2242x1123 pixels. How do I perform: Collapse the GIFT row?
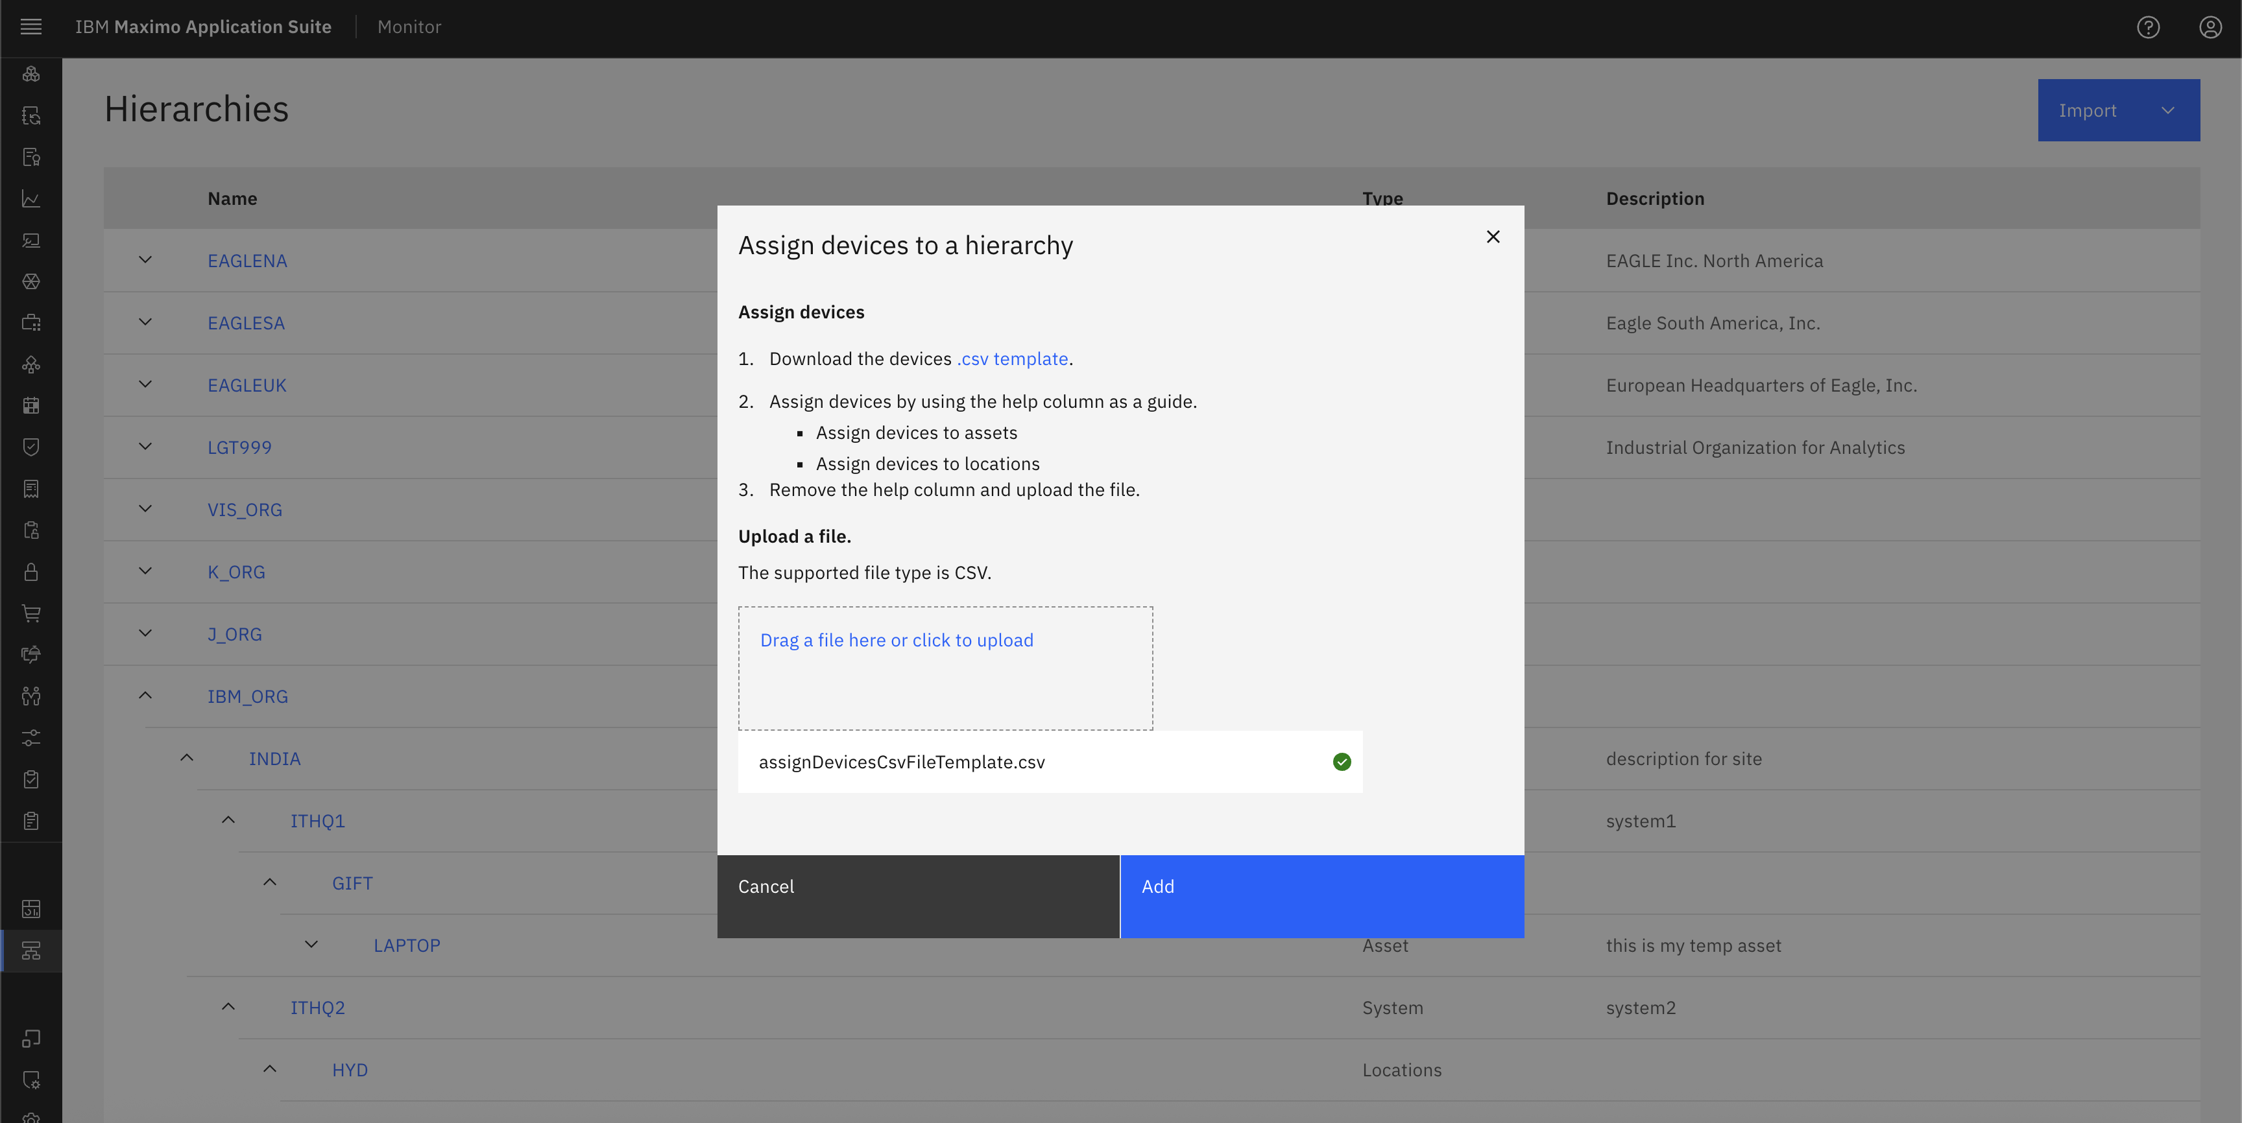(270, 882)
